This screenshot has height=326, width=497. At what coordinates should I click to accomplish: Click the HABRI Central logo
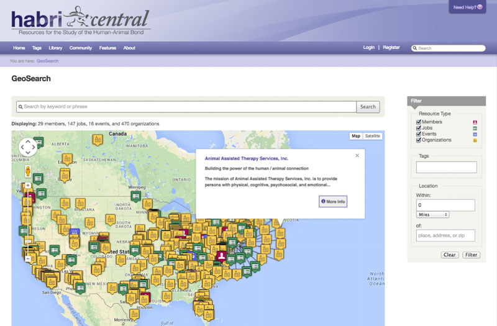tap(81, 20)
